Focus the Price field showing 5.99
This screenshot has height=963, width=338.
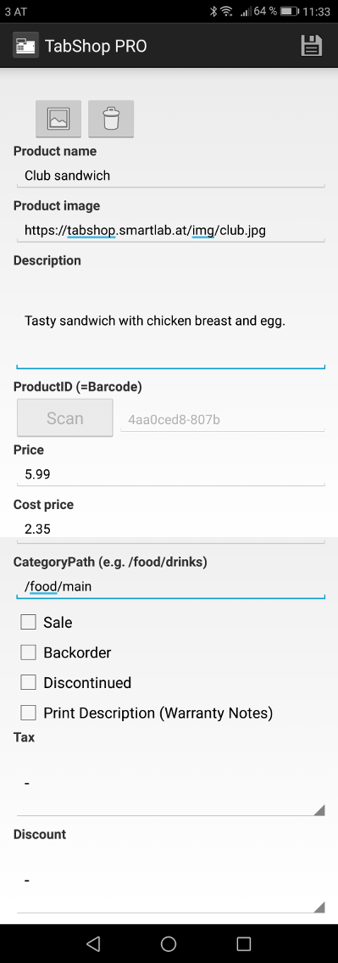pos(170,474)
